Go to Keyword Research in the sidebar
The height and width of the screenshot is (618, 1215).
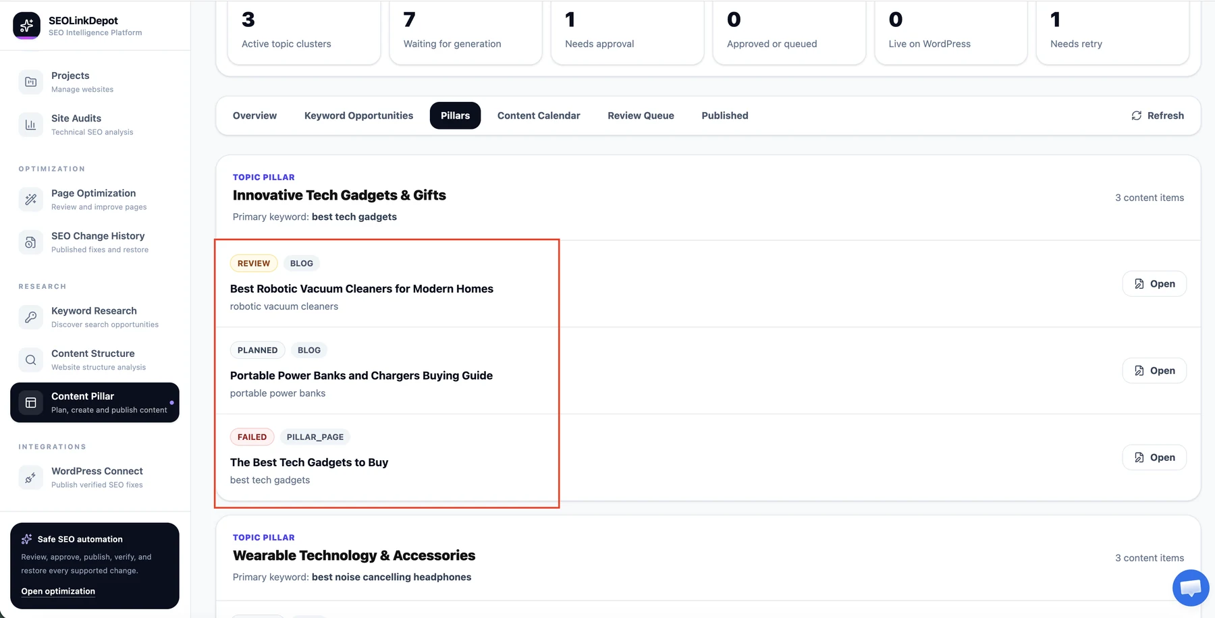(x=94, y=317)
